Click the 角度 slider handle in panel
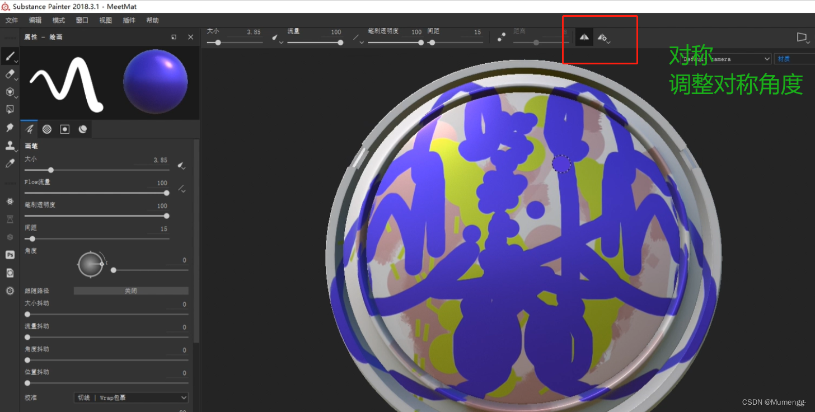The image size is (815, 412). click(114, 270)
